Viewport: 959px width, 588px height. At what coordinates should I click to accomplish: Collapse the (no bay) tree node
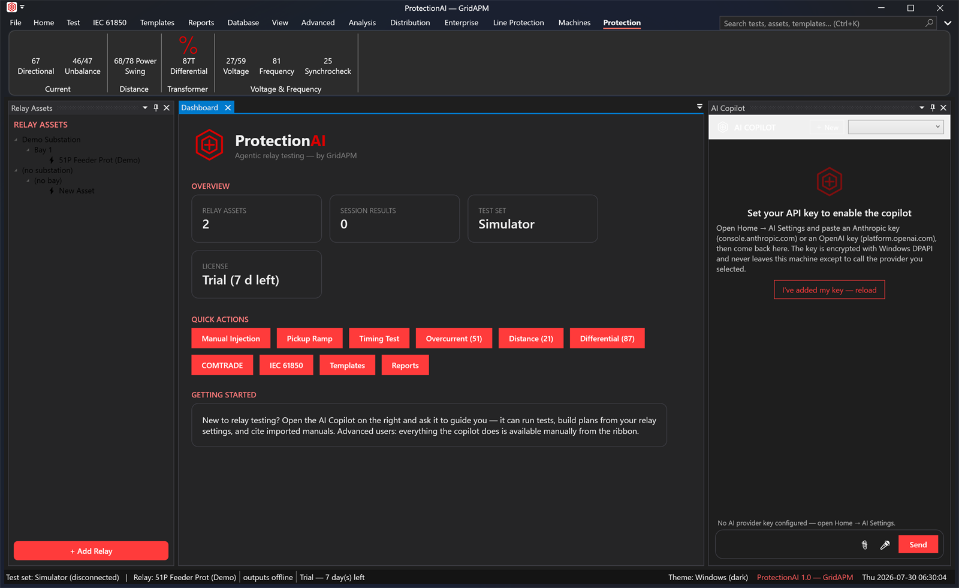(28, 180)
